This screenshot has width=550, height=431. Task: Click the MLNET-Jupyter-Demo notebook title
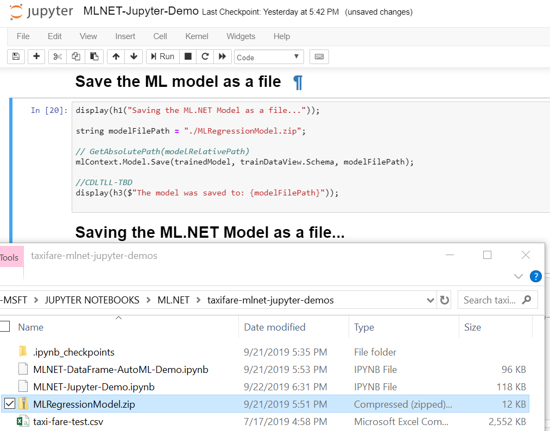click(141, 11)
